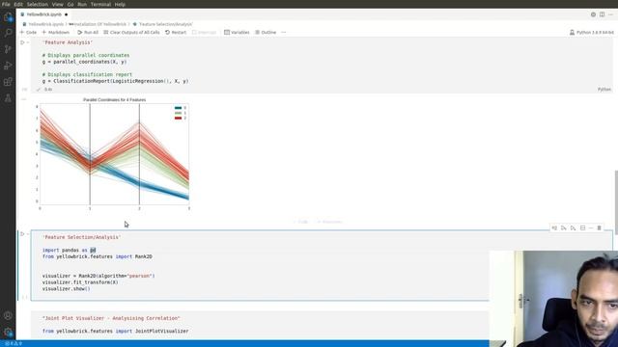Screen dimensions: 618x347
Task: Click the unsaved dot on YellowBrick.ipynb tab
Action: [x=66, y=14]
